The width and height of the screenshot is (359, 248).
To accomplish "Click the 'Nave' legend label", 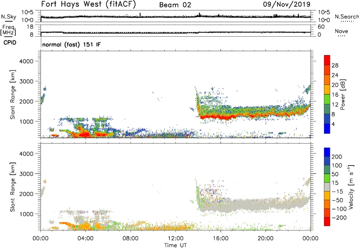I will (341, 31).
